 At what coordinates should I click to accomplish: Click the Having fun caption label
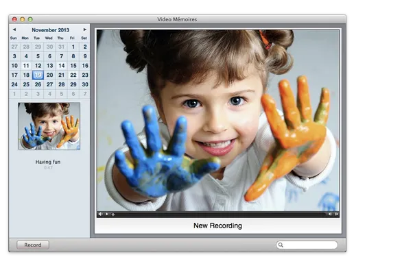click(x=48, y=162)
